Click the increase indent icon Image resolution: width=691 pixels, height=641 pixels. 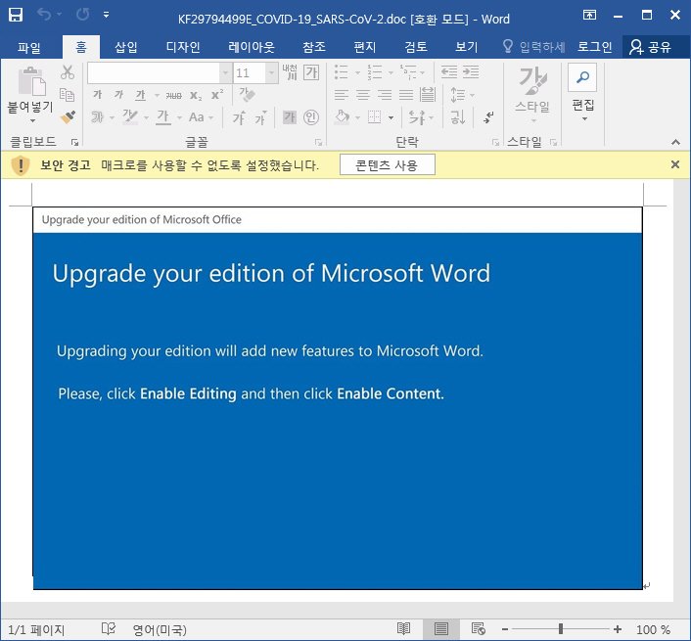[471, 71]
